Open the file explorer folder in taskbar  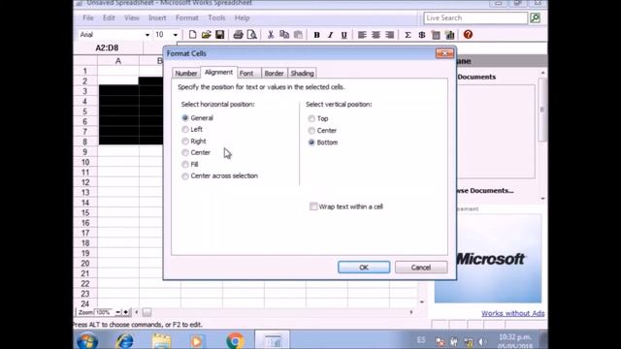(x=162, y=340)
